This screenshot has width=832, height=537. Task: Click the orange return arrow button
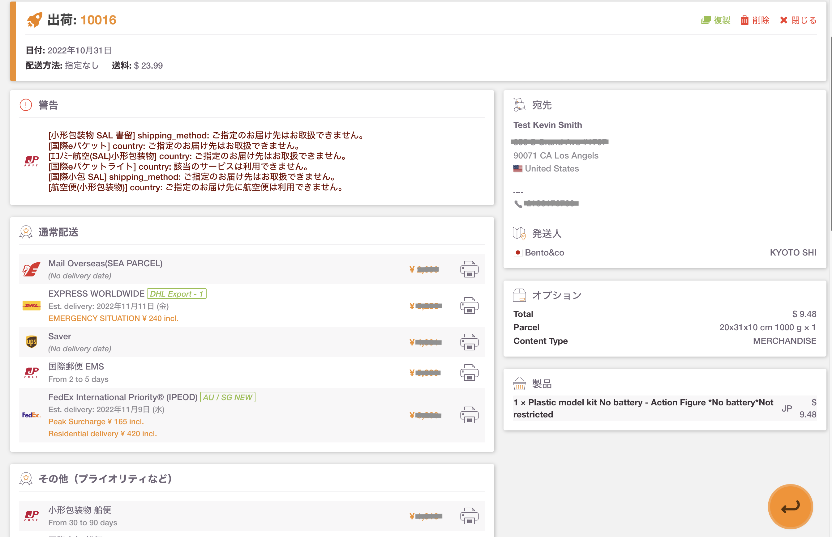791,506
